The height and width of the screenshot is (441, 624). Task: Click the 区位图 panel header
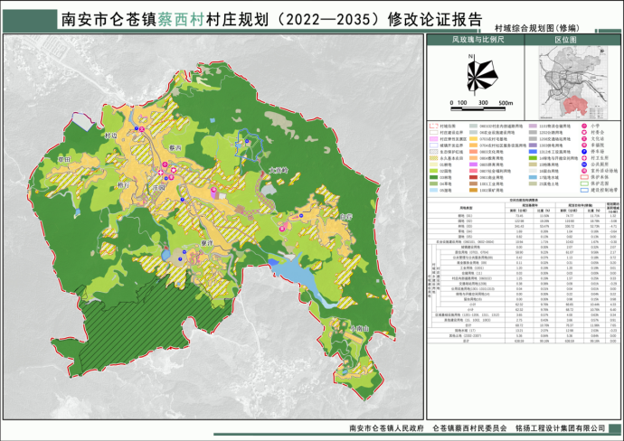pyautogui.click(x=564, y=40)
